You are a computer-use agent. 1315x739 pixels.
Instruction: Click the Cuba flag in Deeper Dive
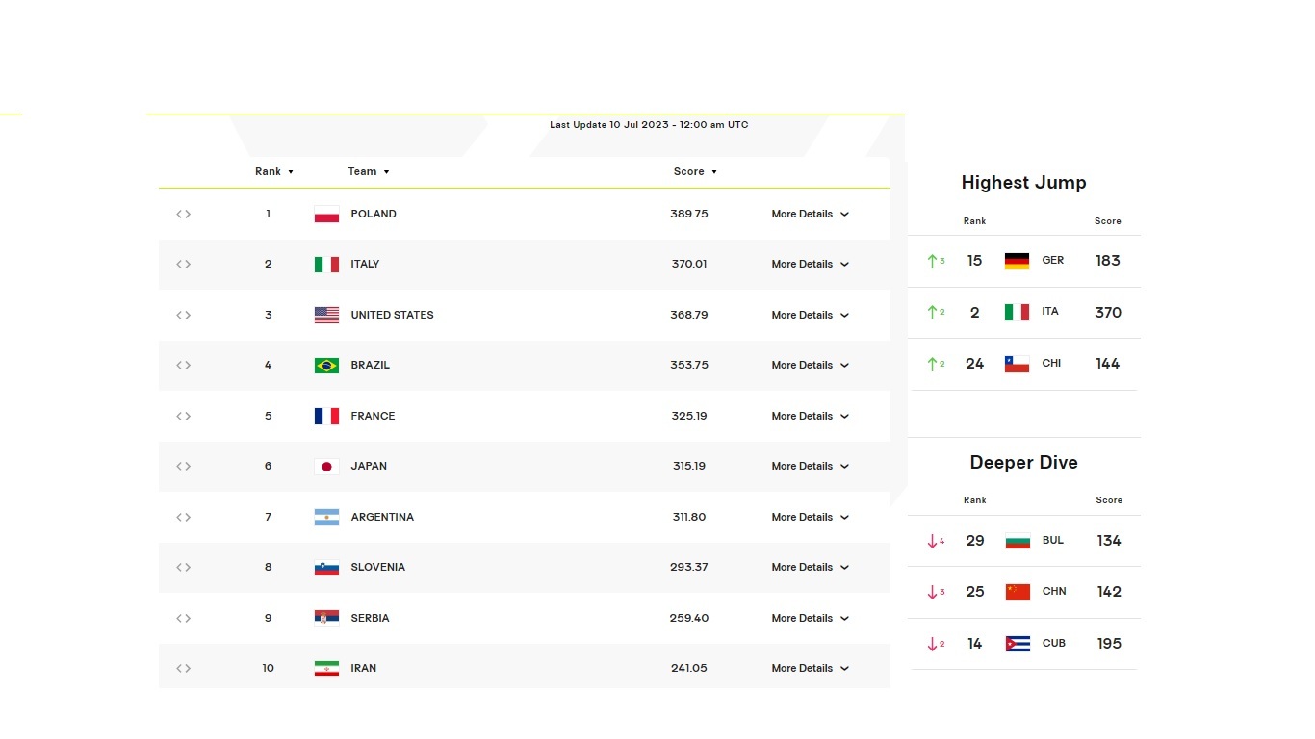[1018, 644]
